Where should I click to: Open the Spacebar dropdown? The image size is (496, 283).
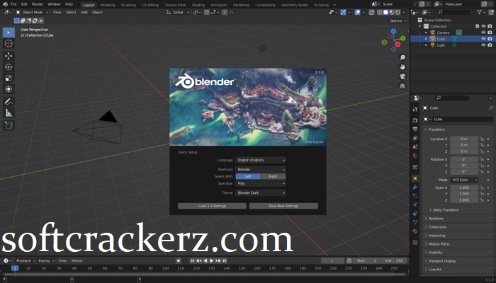261,183
